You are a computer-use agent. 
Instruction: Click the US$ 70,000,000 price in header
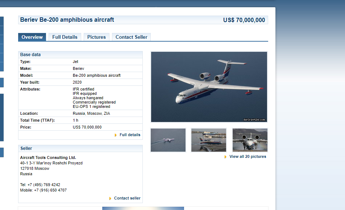(x=244, y=20)
